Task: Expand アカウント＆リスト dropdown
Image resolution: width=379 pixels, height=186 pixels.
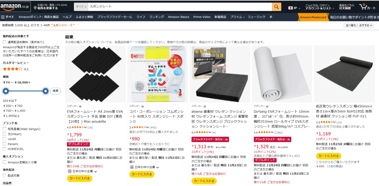Action: [x=320, y=8]
